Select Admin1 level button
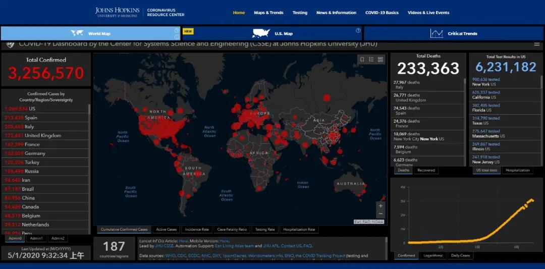The height and width of the screenshot is (269, 545). (x=36, y=238)
